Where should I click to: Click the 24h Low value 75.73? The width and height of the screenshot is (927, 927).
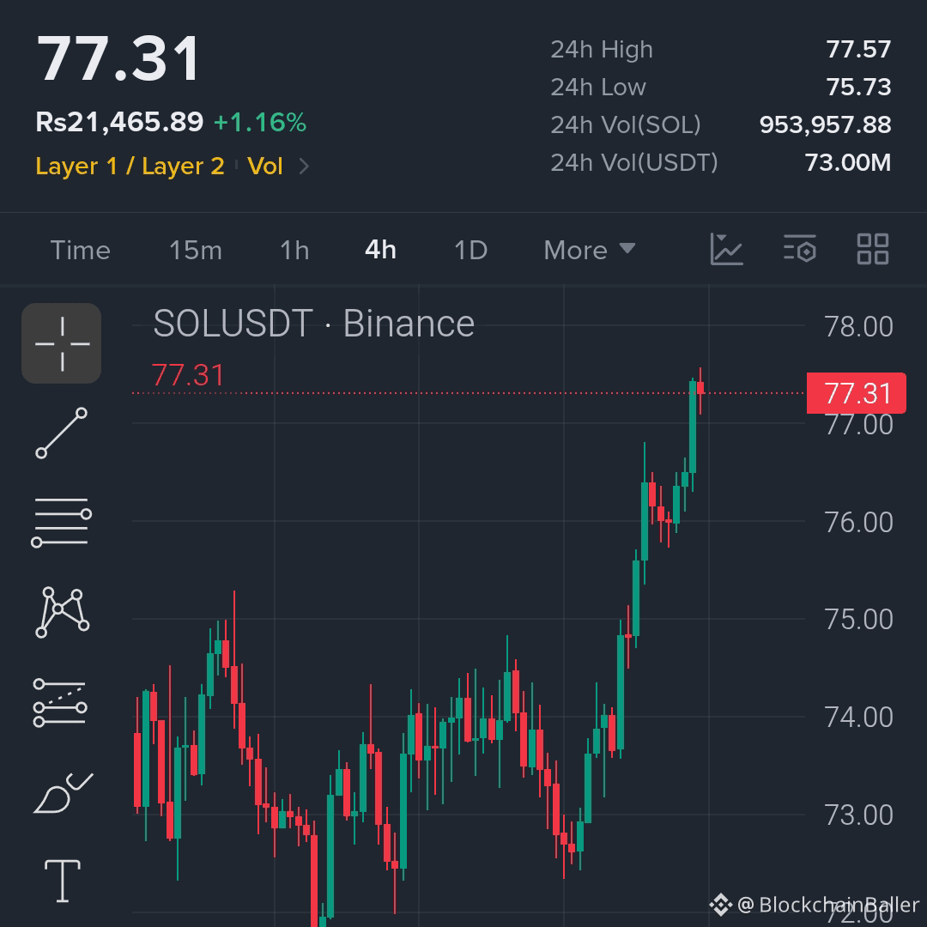pyautogui.click(x=858, y=87)
